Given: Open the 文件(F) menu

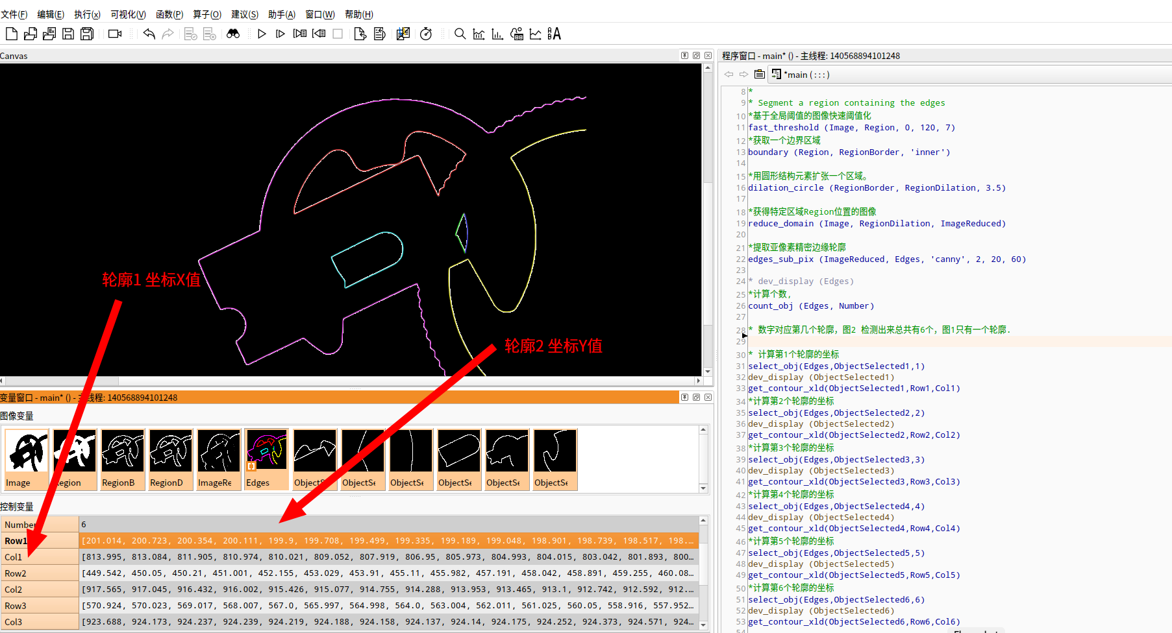Looking at the screenshot, I should [x=14, y=14].
